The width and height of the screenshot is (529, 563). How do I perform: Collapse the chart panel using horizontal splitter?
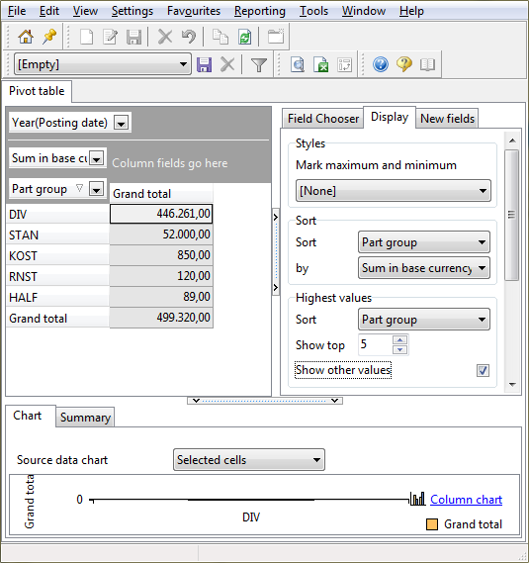click(265, 401)
